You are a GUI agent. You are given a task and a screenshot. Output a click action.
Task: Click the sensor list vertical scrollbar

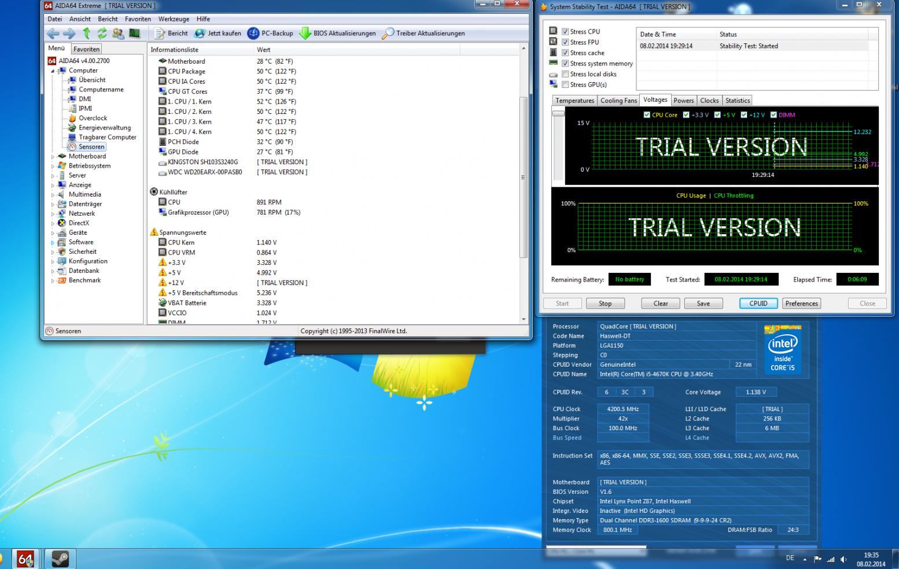pos(524,177)
